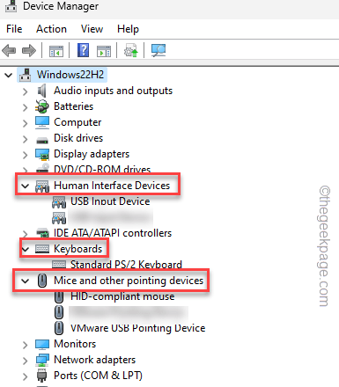Click the Show/Hide Action Pane icon
The height and width of the screenshot is (387, 339).
pos(104,51)
